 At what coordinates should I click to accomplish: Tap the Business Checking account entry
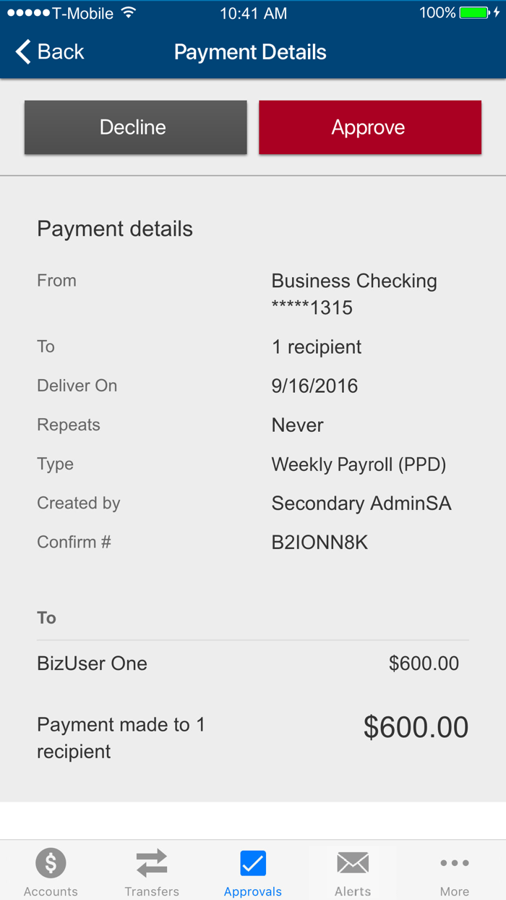click(353, 293)
